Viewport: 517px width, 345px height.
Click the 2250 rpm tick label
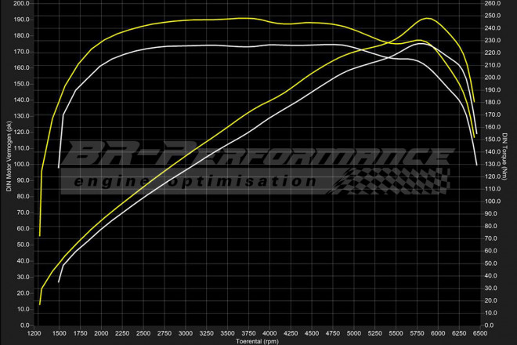pyautogui.click(x=122, y=333)
